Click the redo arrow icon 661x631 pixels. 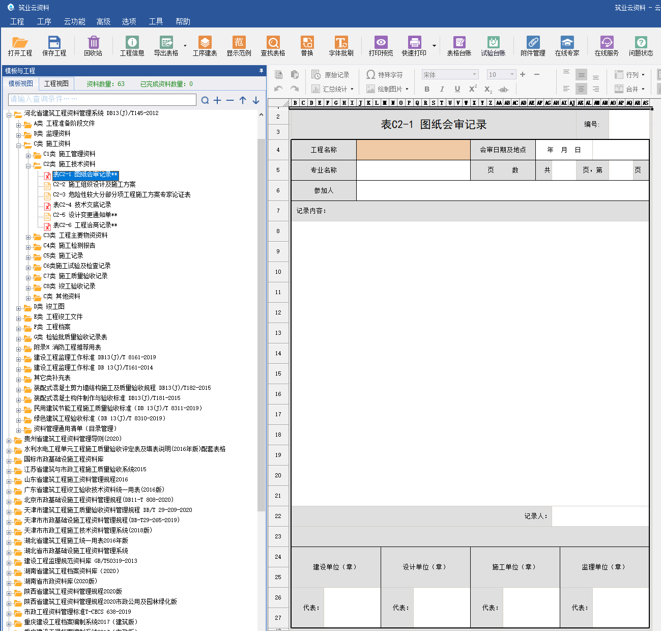click(295, 89)
